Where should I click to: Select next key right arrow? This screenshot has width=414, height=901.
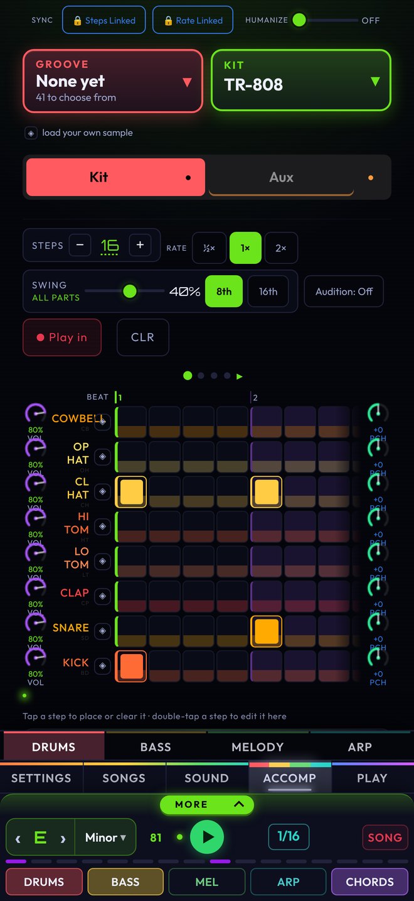tap(63, 838)
